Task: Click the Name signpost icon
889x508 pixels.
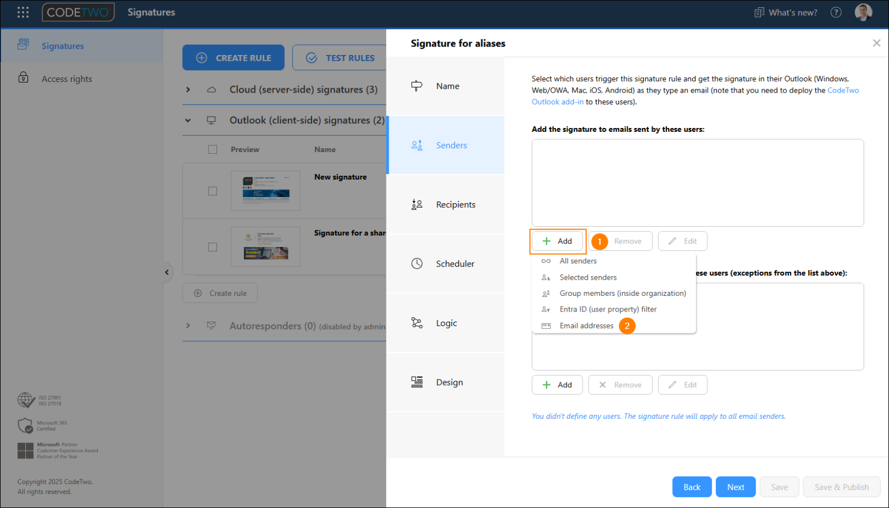Action: [417, 86]
